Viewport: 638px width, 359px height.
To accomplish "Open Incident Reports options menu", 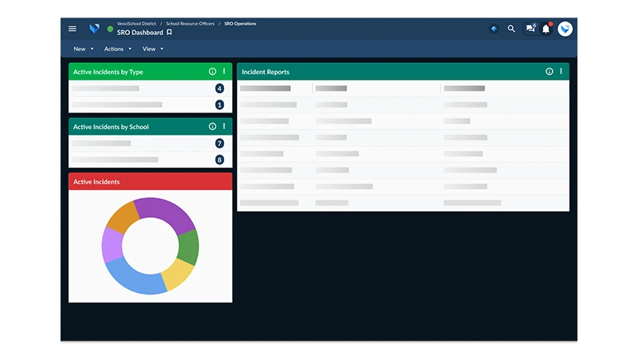I will [561, 71].
